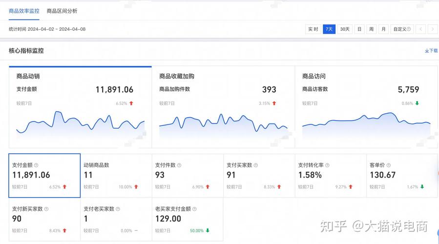The image size is (439, 244).
Task: Click the 统计时间 2024-04-02 - 2024-04-08 text
Action: pos(47,29)
